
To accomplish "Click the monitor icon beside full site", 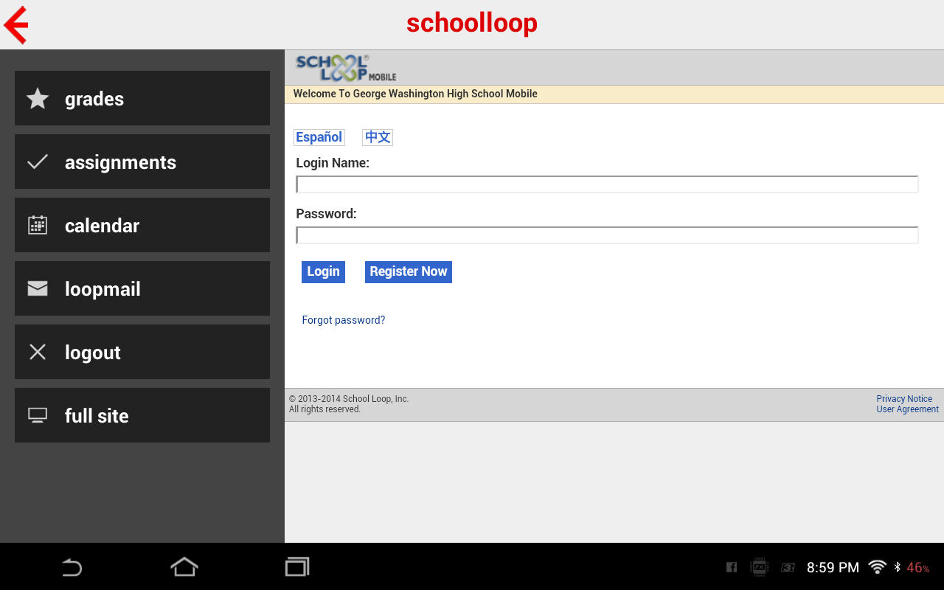I will click(x=38, y=415).
